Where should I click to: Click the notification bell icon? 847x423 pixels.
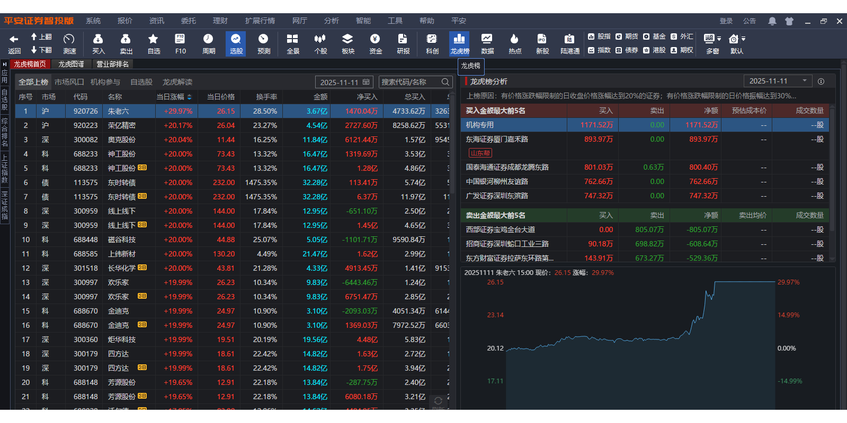tap(772, 21)
